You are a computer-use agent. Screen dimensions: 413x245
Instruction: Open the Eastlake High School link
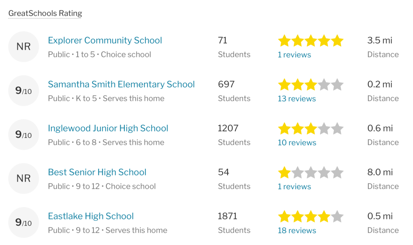[91, 216]
